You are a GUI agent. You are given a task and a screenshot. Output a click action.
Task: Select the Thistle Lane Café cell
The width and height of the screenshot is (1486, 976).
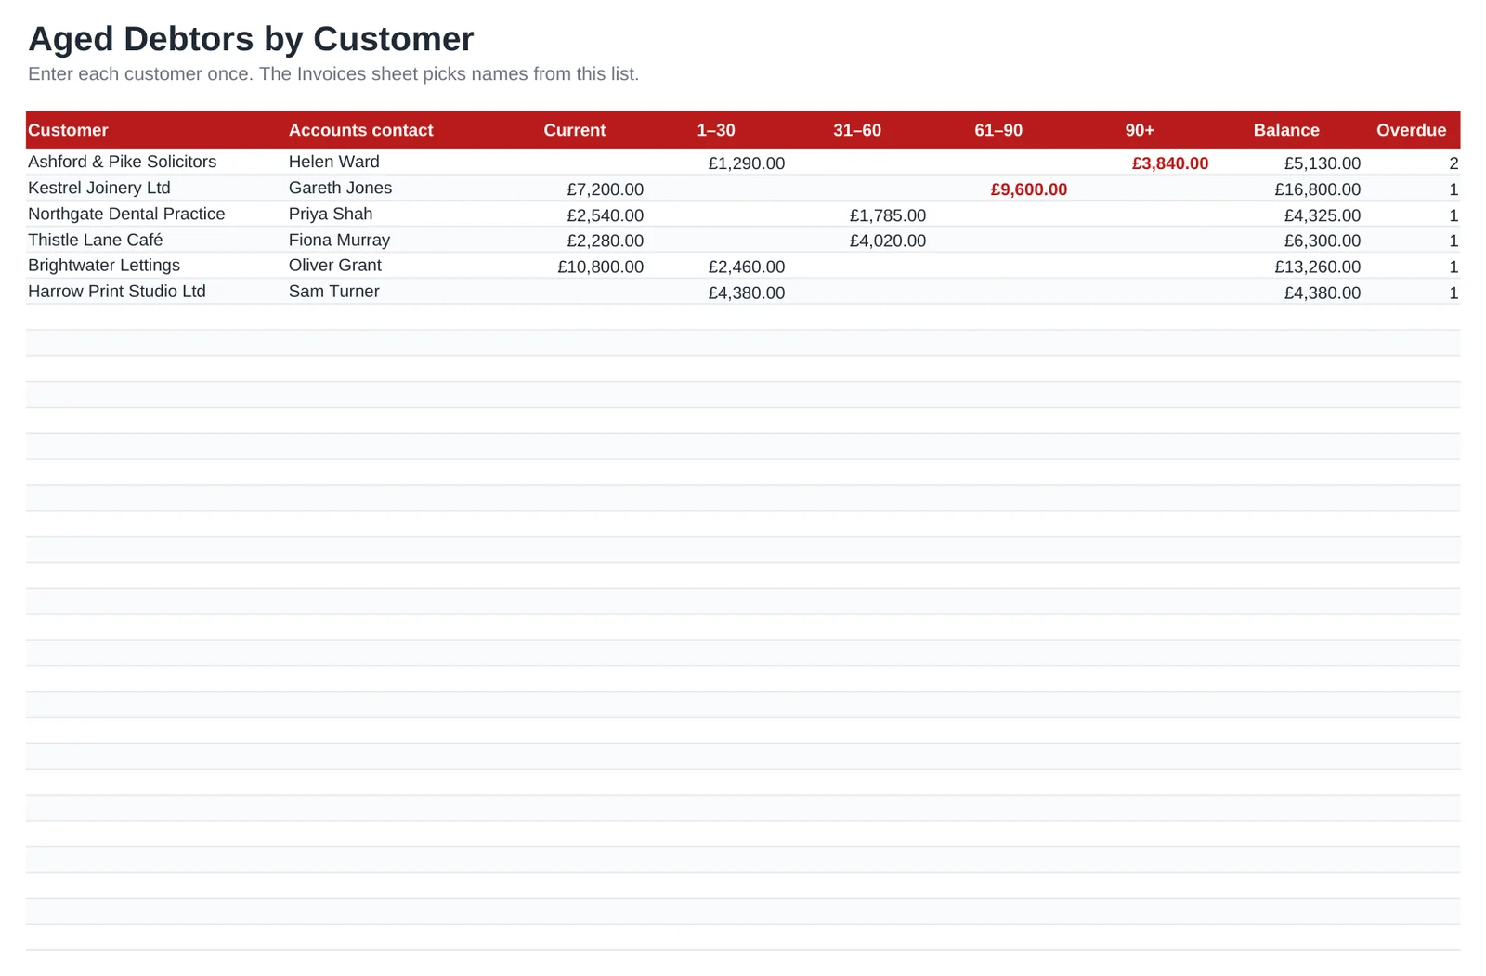(x=96, y=240)
